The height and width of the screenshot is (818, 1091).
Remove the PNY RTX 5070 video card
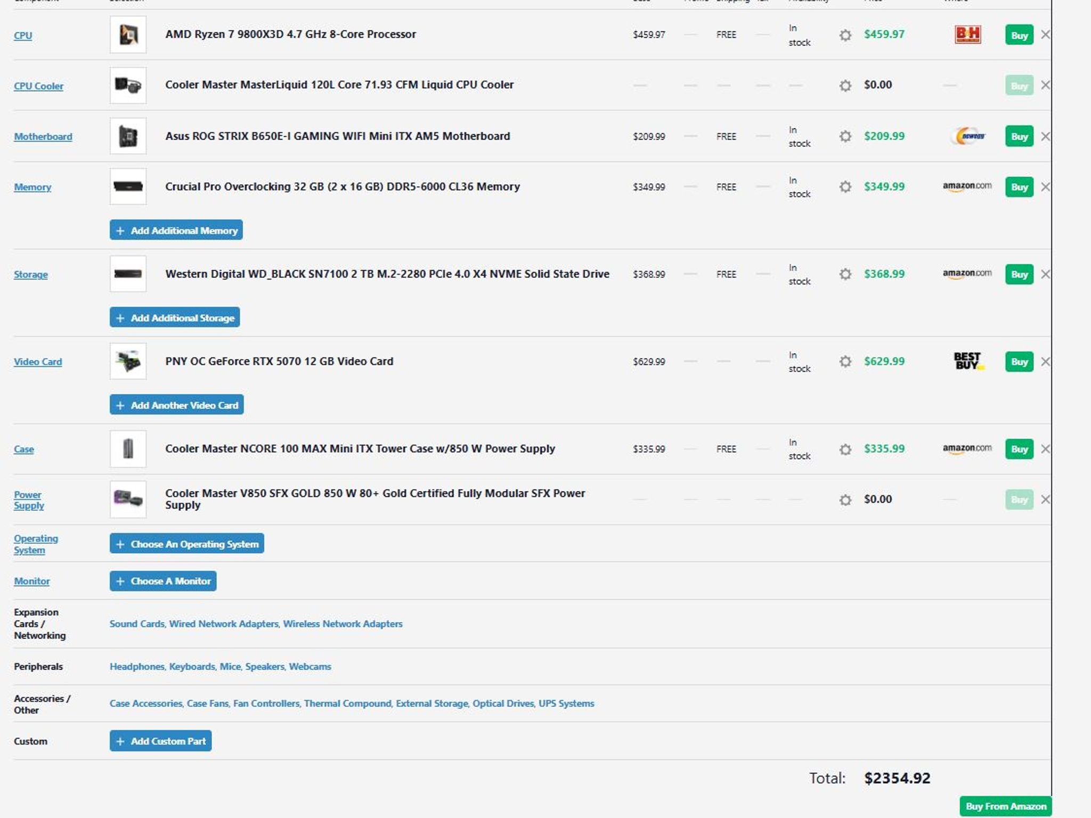coord(1045,362)
